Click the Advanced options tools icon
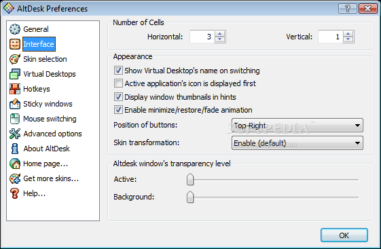The image size is (381, 249). [15, 134]
